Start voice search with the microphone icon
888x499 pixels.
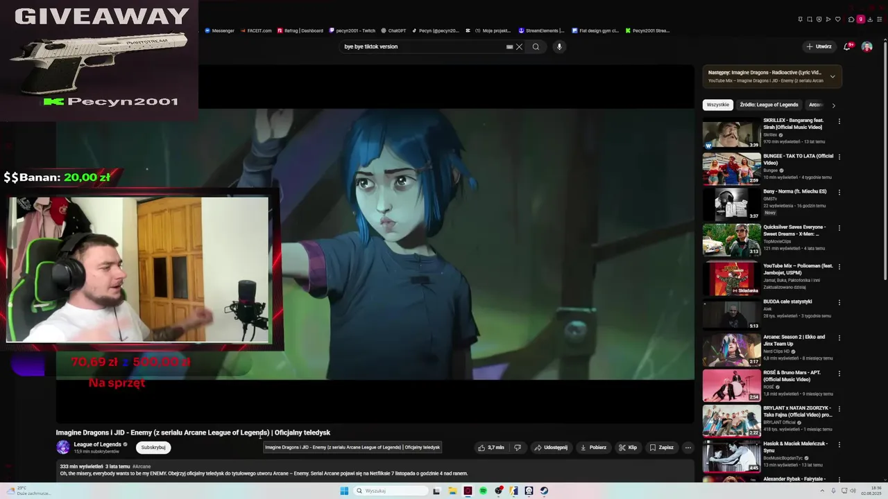[x=559, y=46]
